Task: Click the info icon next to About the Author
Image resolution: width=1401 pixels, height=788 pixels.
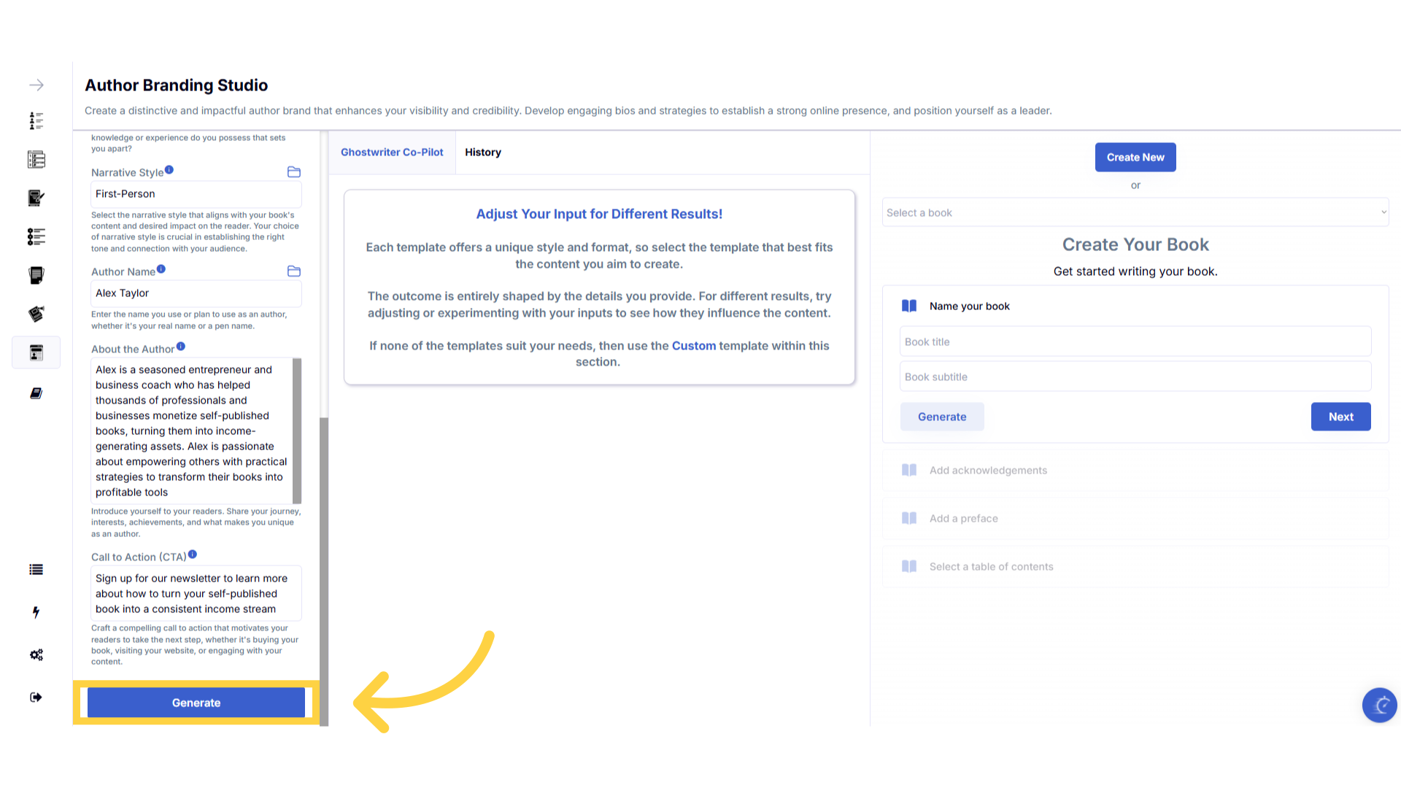Action: point(181,347)
